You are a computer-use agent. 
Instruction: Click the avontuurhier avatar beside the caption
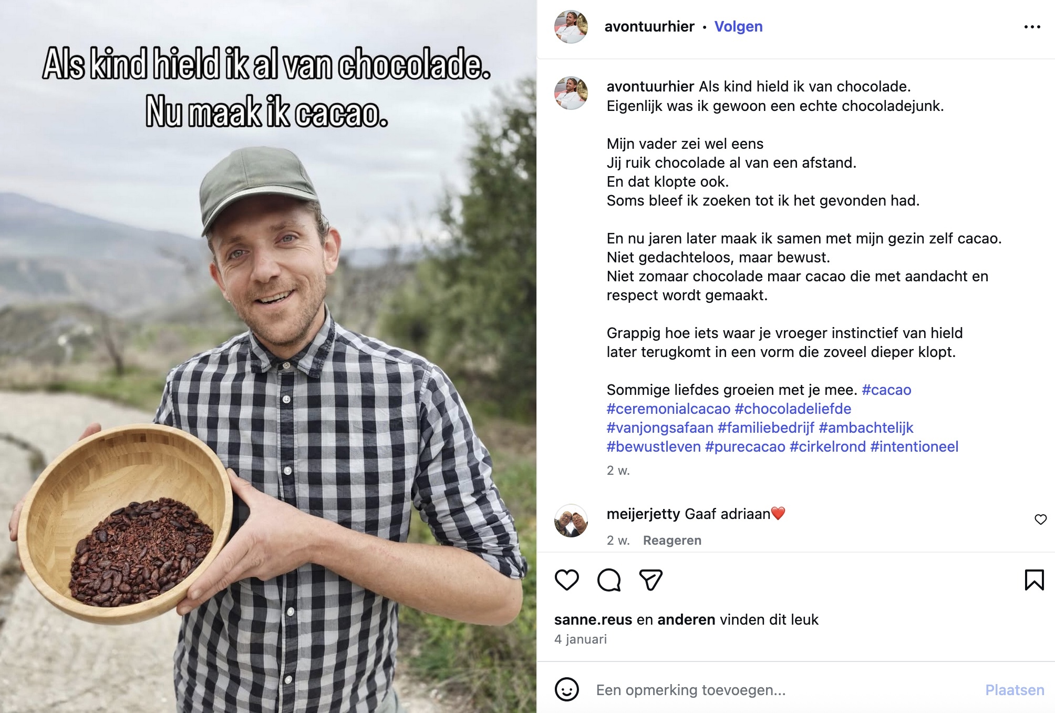tap(571, 93)
